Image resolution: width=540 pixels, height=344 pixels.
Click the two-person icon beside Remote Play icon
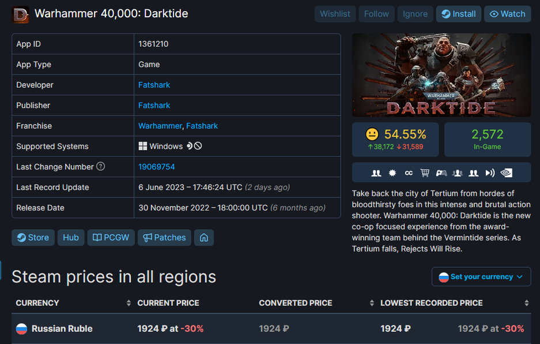(474, 173)
